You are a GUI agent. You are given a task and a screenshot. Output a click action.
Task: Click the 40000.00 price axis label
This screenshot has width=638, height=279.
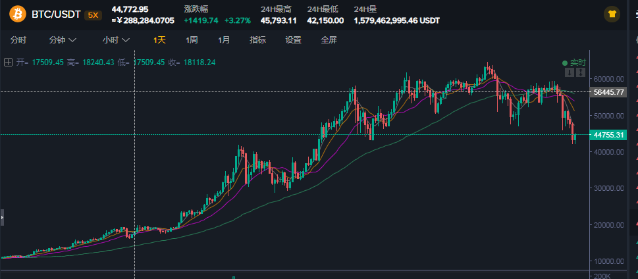(609, 152)
